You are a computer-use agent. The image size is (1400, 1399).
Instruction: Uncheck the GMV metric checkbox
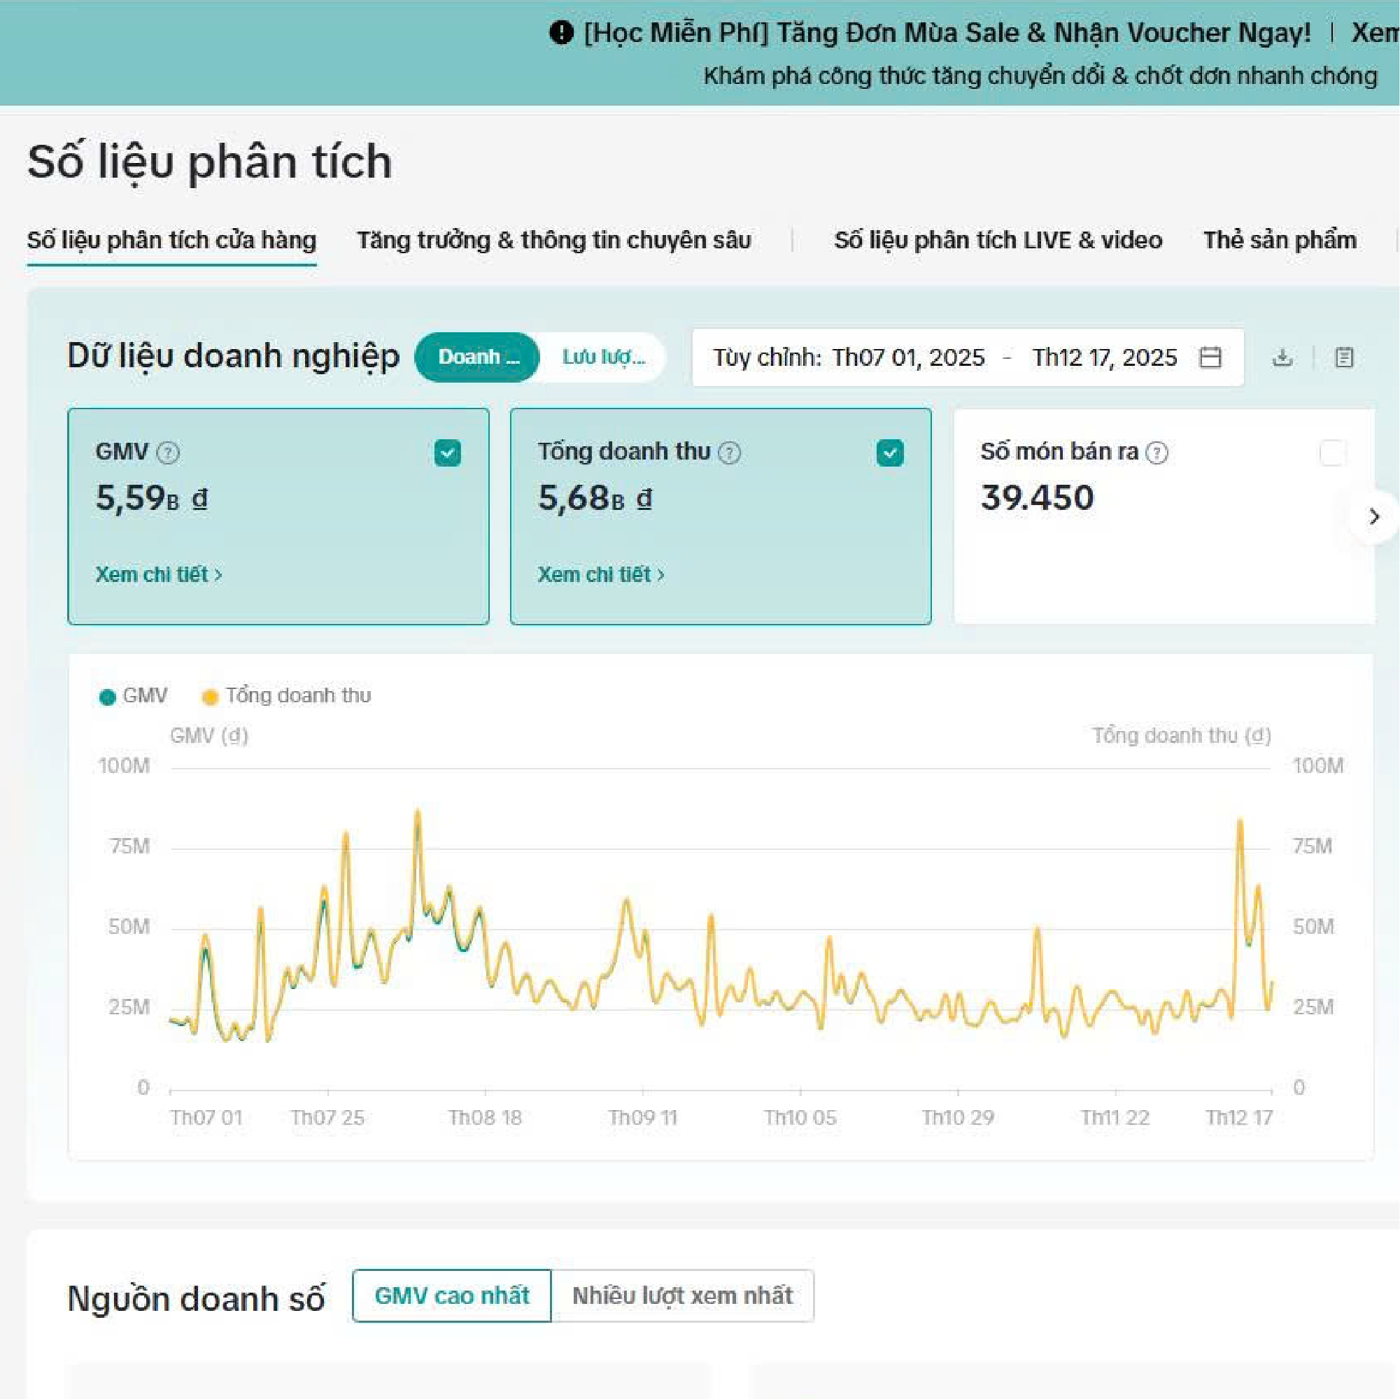point(447,453)
